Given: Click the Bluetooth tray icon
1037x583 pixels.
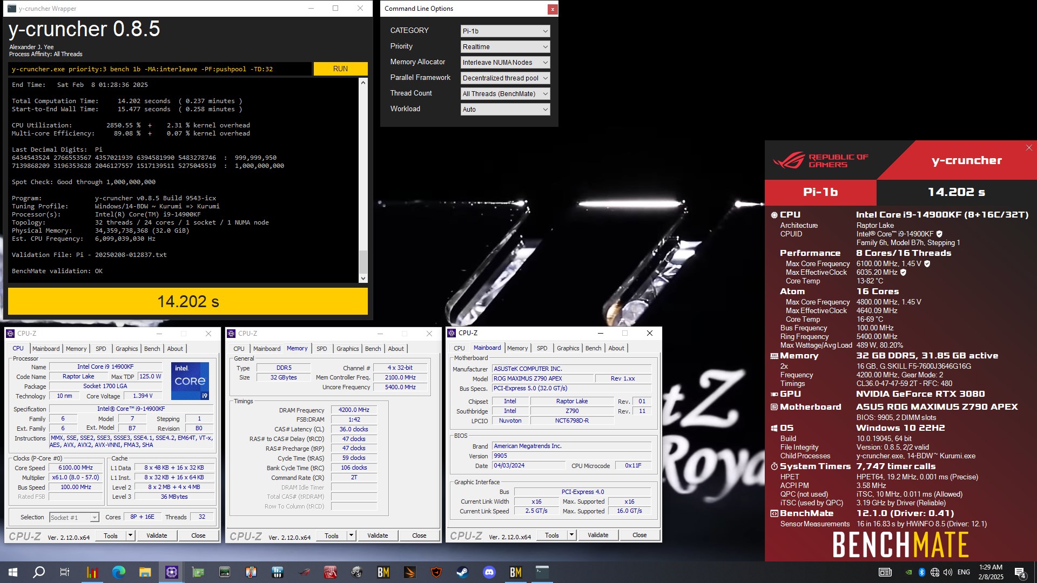Looking at the screenshot, I should 922,572.
